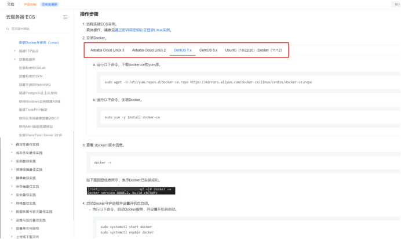Select the CentOS 8.x tab

209,50
